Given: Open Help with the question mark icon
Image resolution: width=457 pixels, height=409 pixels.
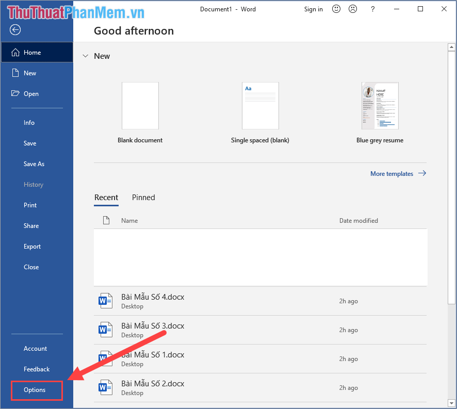Looking at the screenshot, I should click(x=372, y=9).
